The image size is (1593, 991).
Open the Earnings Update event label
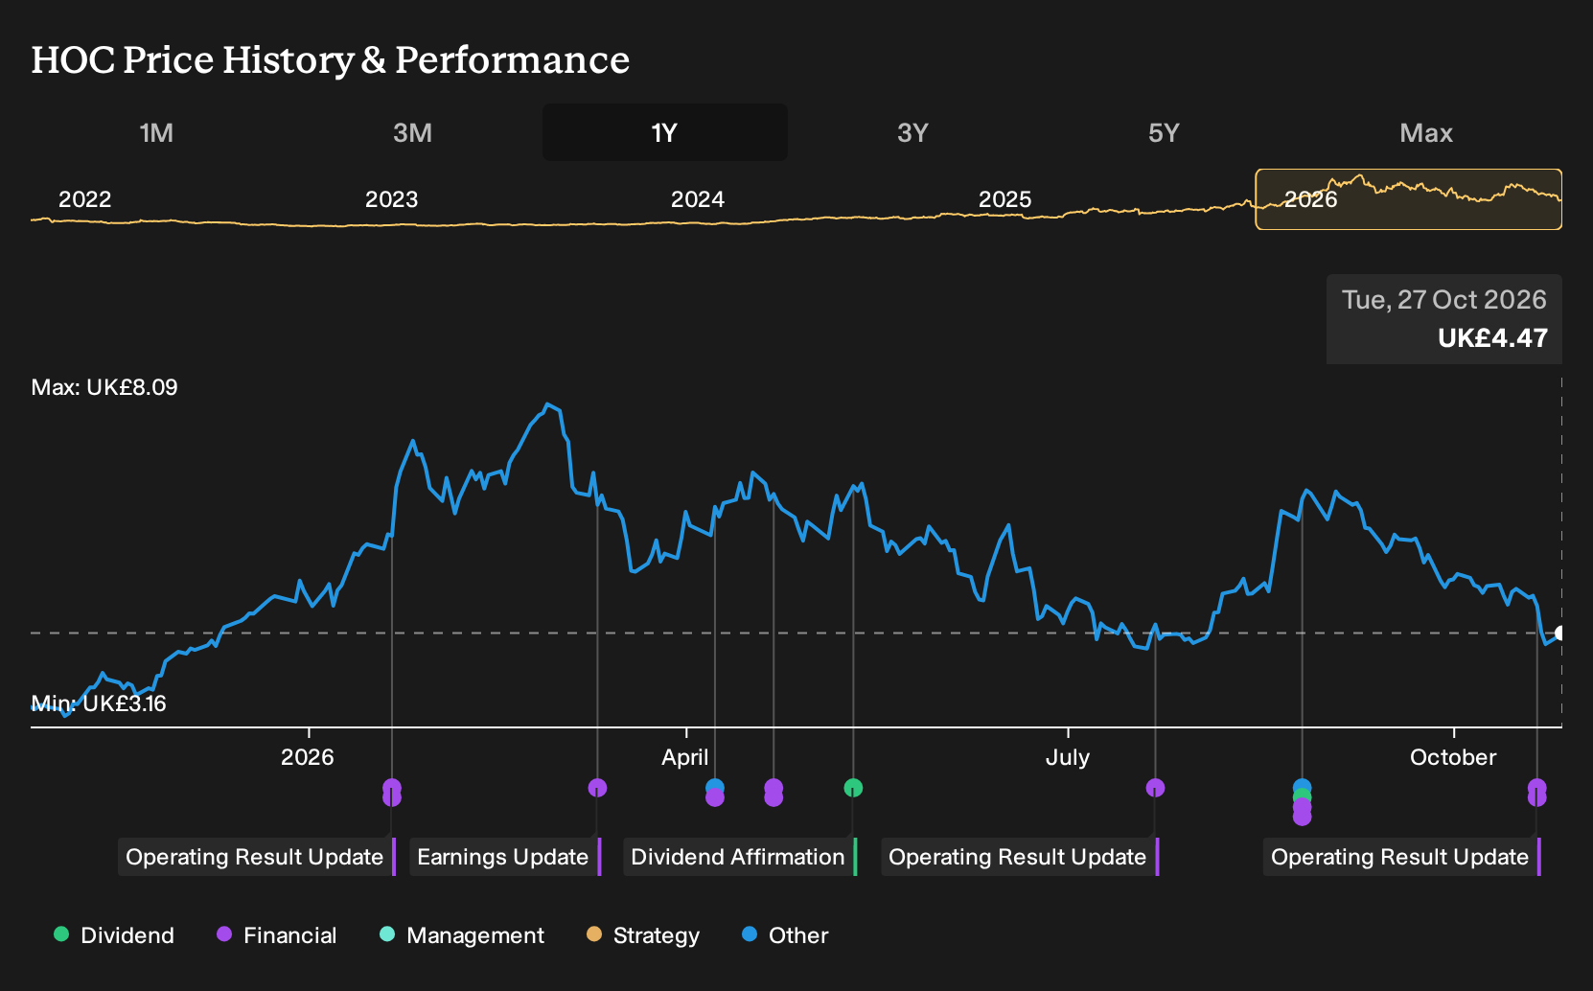point(505,857)
